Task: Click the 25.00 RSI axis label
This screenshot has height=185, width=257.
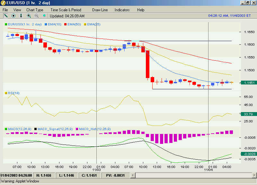Action: click(248, 121)
